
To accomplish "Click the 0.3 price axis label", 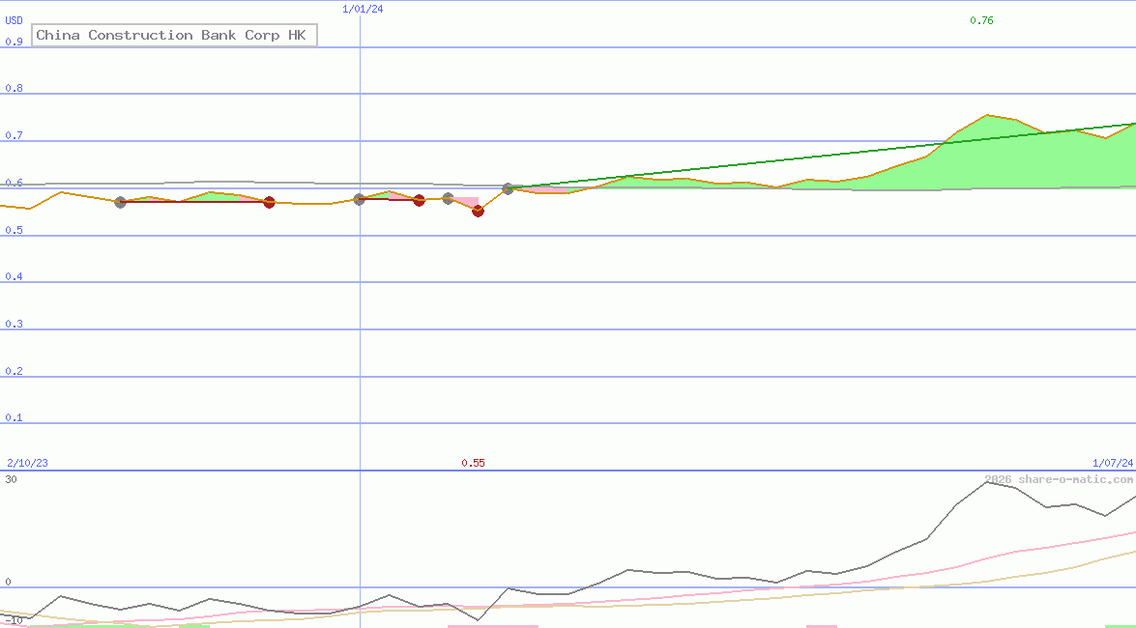I will point(14,324).
